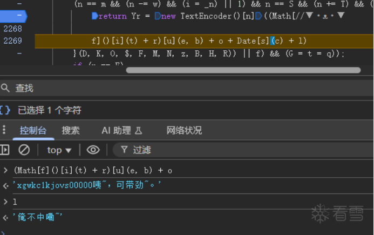The image size is (374, 235).
Task: Open the console sidebar panel icon
Action: click(5, 150)
